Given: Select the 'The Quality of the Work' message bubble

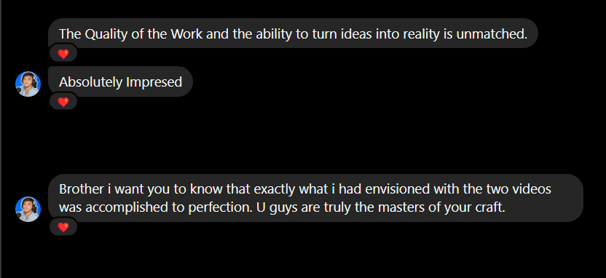Looking at the screenshot, I should click(293, 33).
